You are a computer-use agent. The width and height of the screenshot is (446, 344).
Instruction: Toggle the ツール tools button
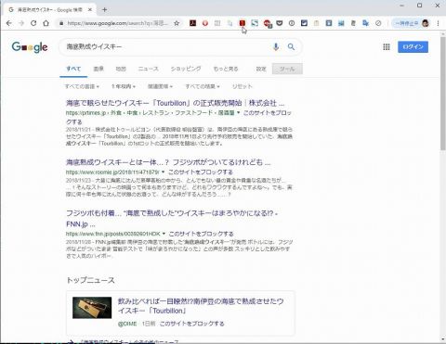287,69
